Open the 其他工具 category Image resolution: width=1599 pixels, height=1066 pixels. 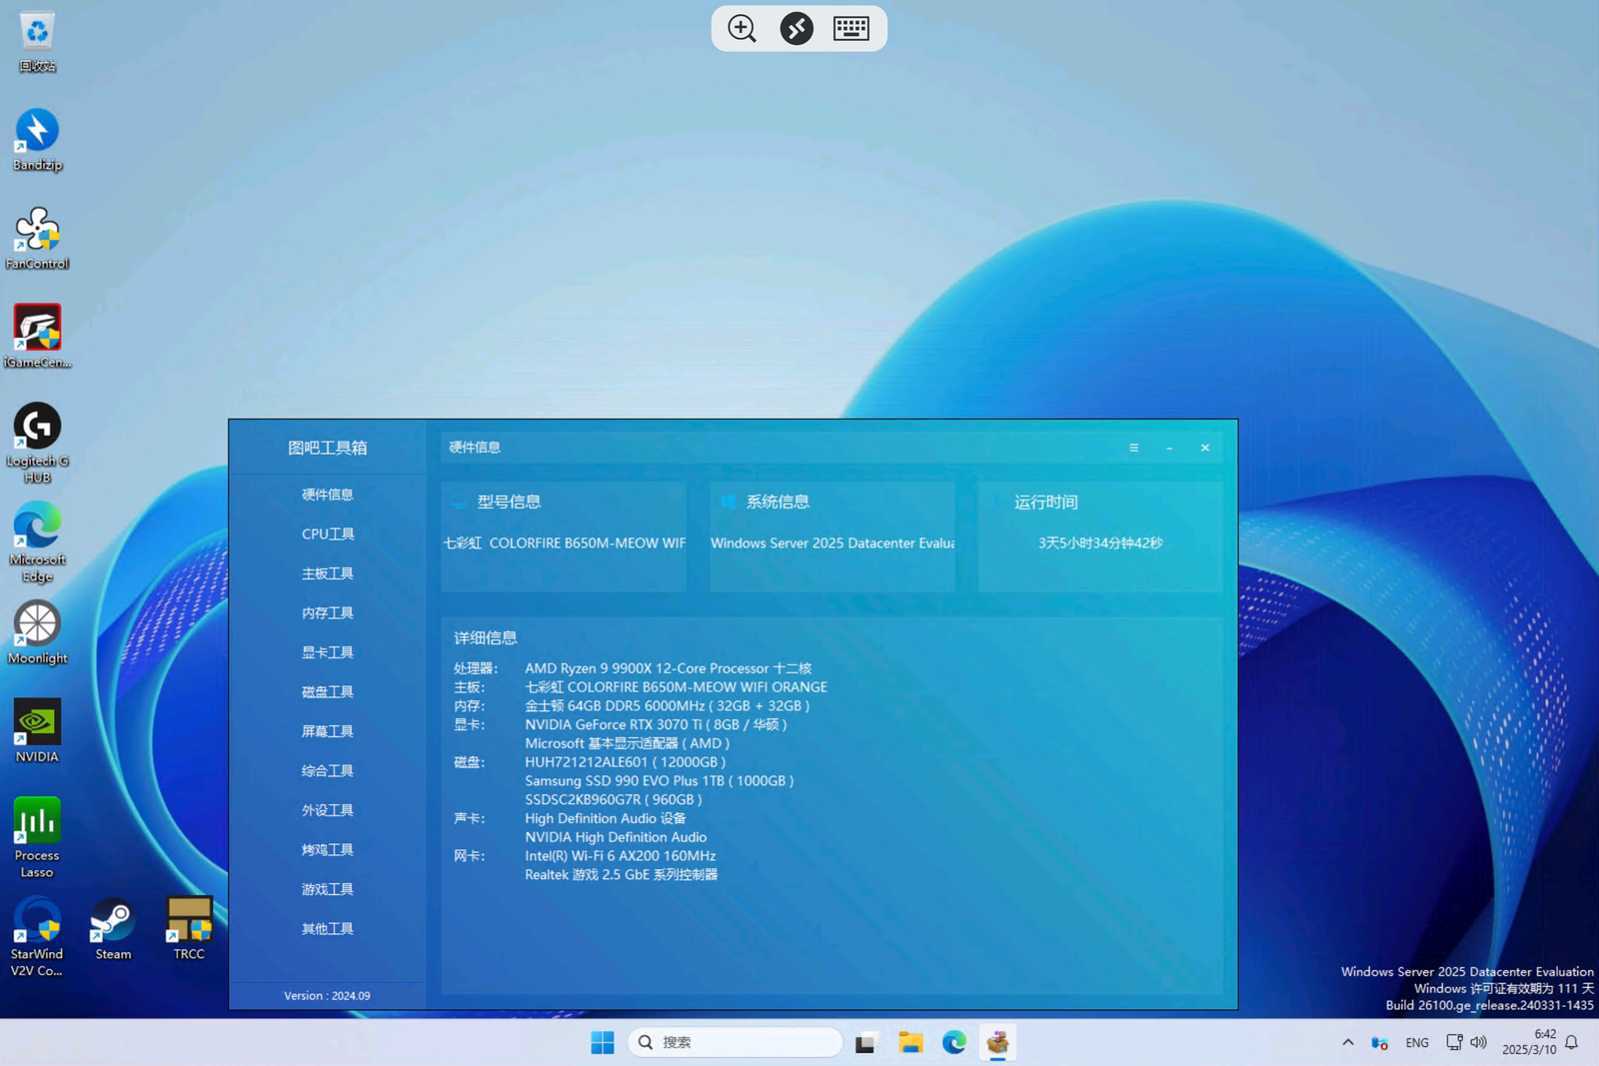click(328, 929)
